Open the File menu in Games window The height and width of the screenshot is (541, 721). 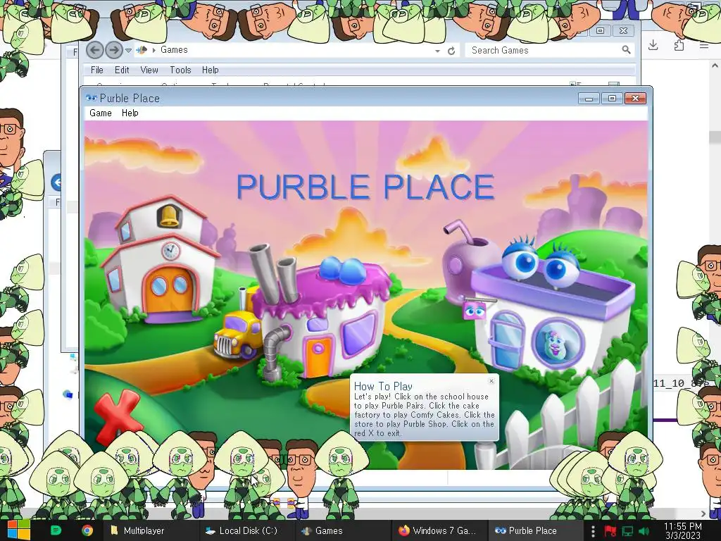point(97,70)
